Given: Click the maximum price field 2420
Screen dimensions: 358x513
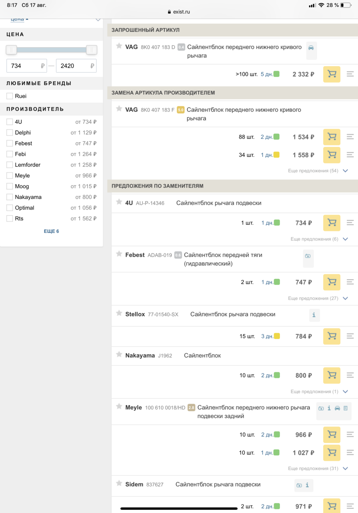Looking at the screenshot, I should [76, 66].
